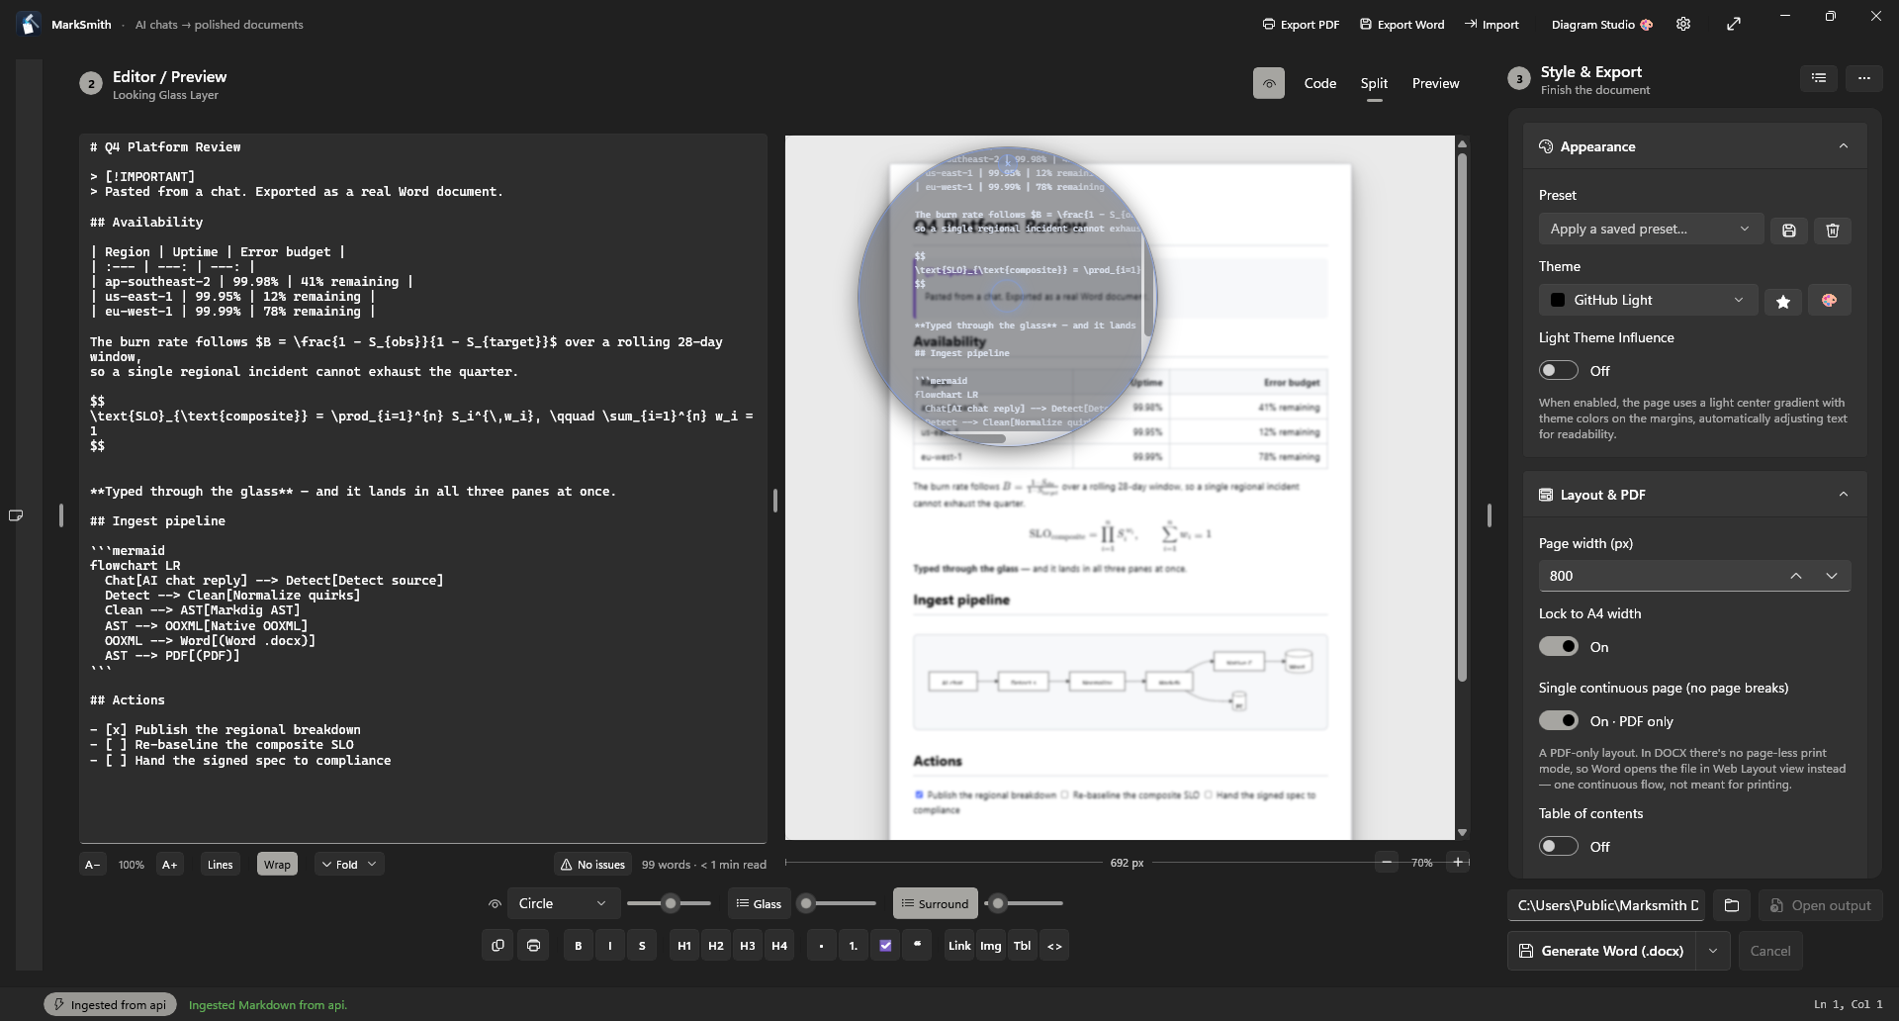
Task: Click the Export Word button
Action: (x=1402, y=25)
